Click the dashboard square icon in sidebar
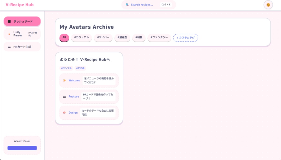Screen dimensions: 281x160 (x=9, y=21)
